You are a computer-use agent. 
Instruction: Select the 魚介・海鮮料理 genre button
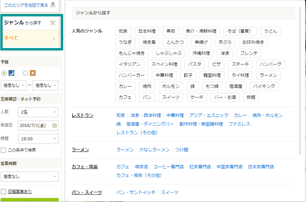point(201,31)
